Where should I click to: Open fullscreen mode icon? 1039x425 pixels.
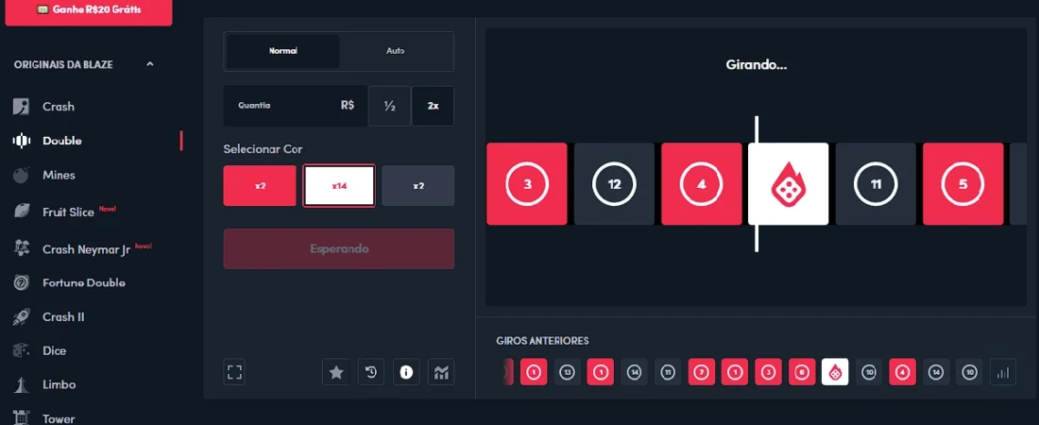click(234, 372)
